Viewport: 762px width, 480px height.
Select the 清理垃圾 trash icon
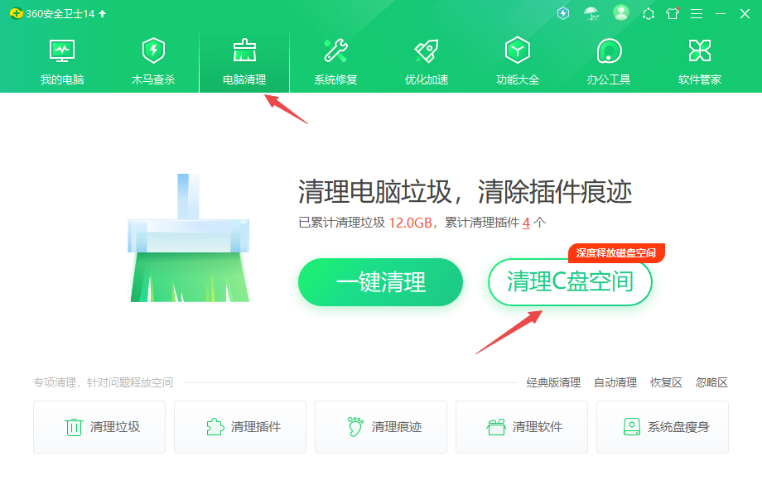99,427
